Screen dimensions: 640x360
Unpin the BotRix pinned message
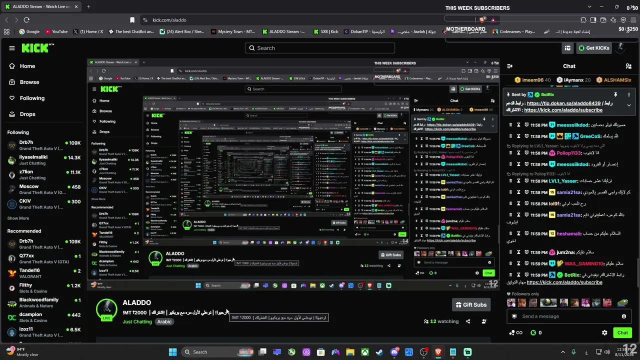click(615, 94)
